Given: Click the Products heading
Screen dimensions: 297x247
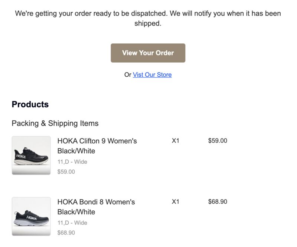Looking at the screenshot, I should pyautogui.click(x=30, y=104).
